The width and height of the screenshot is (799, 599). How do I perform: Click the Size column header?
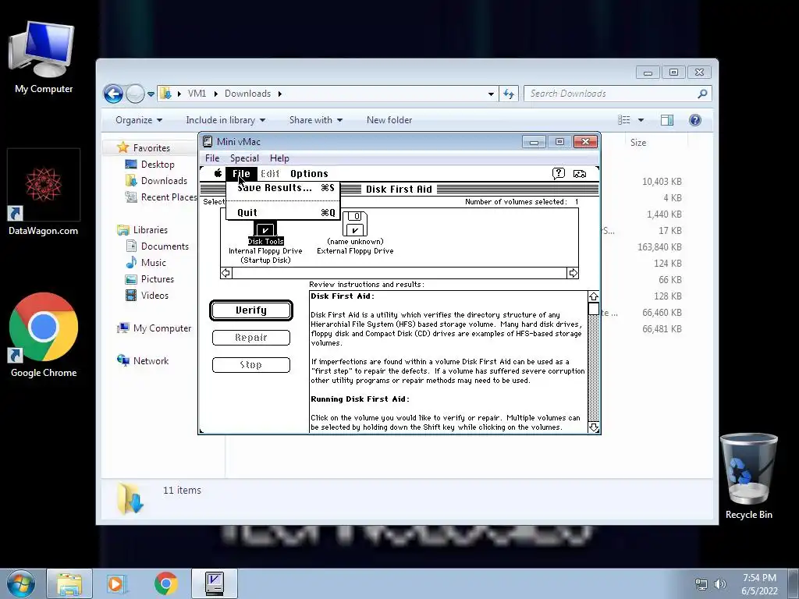point(638,143)
